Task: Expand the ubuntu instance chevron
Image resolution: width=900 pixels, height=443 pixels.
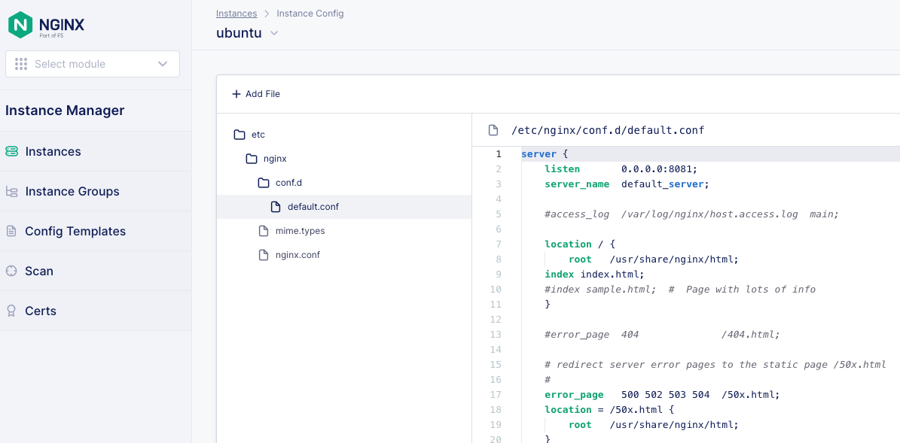Action: 274,33
